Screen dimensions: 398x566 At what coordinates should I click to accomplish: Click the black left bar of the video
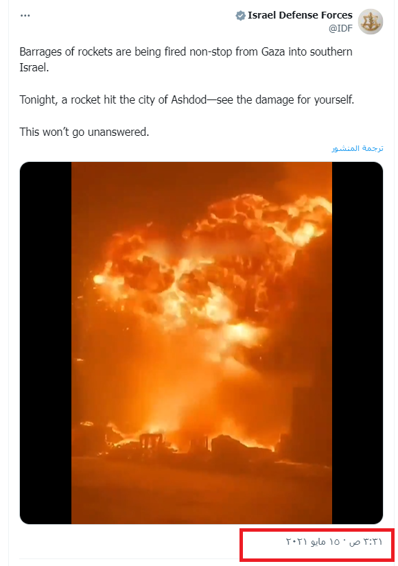(45, 343)
